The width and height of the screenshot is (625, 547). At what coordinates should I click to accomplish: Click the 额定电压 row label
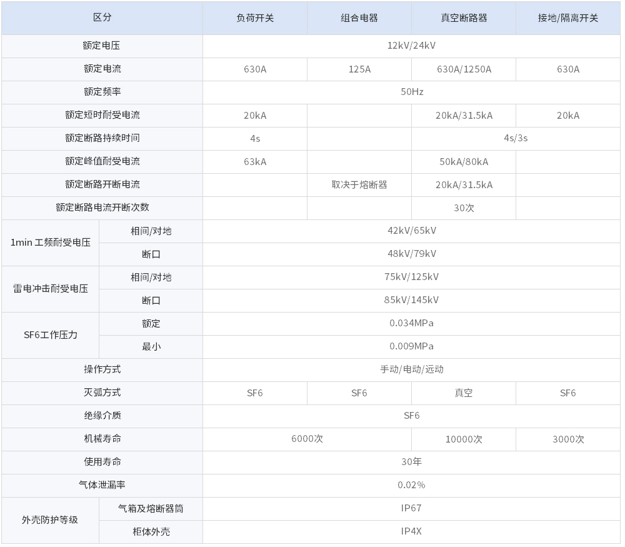pos(102,46)
